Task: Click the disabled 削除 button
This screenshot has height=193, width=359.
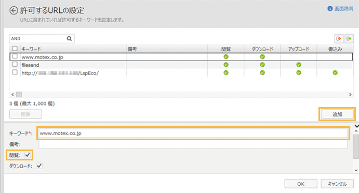Action: point(25,114)
